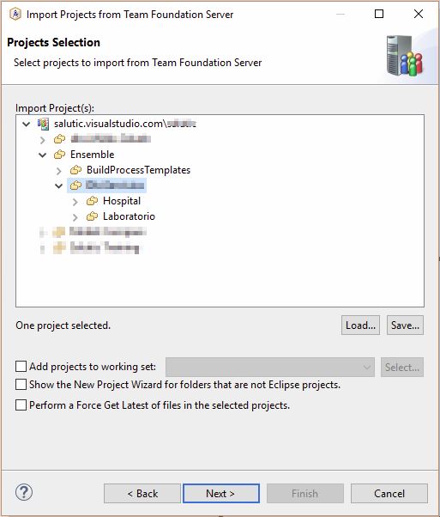Click the Hospital folder icon
Screen dimensions: 440x517
[93, 201]
